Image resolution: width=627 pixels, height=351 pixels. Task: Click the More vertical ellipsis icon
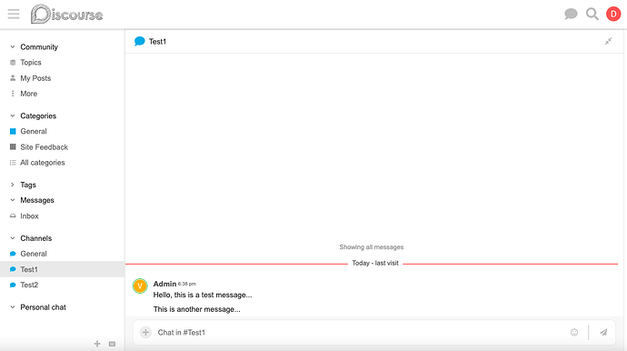13,94
